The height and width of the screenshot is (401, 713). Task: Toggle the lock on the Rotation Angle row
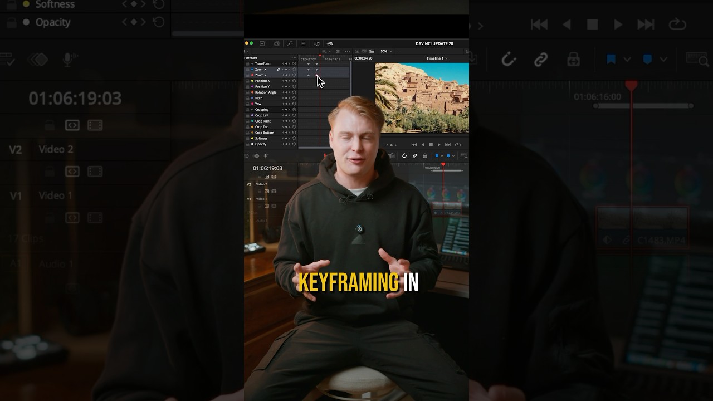coord(247,92)
